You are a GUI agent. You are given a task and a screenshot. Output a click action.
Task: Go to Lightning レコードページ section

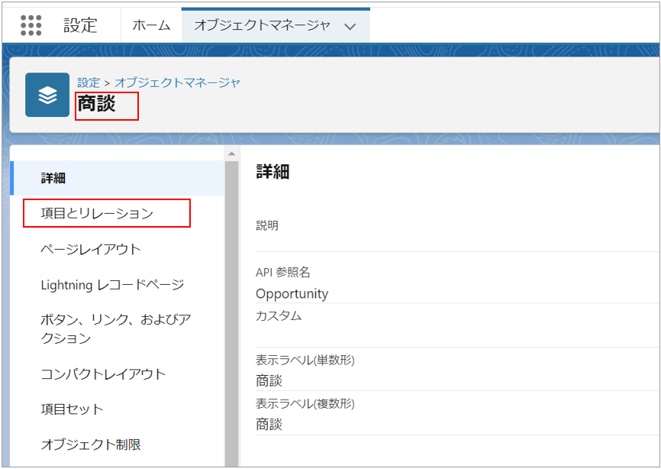112,285
